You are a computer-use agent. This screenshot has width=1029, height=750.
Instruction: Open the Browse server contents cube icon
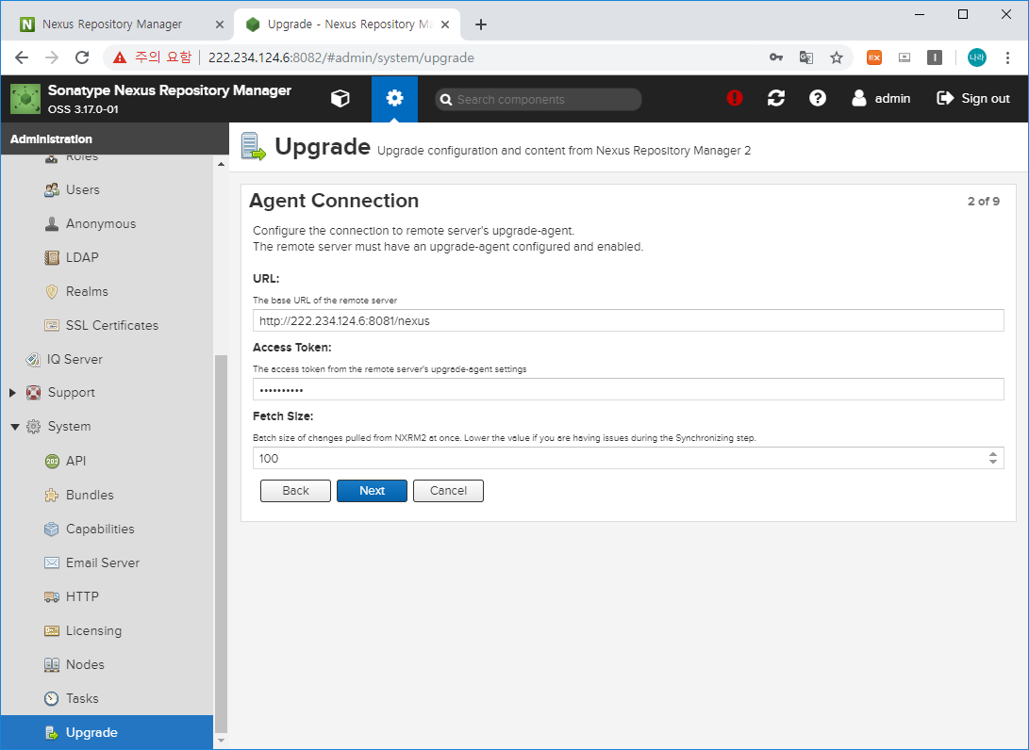[340, 98]
